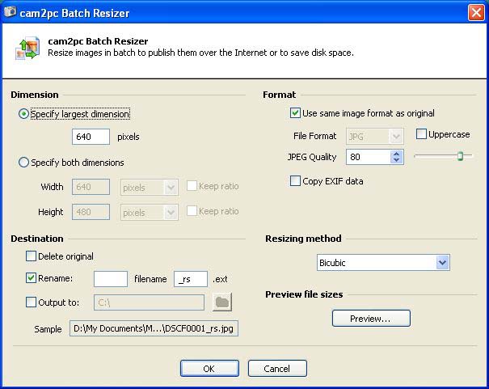
Task: Toggle the Rename checkbox
Action: click(x=31, y=277)
